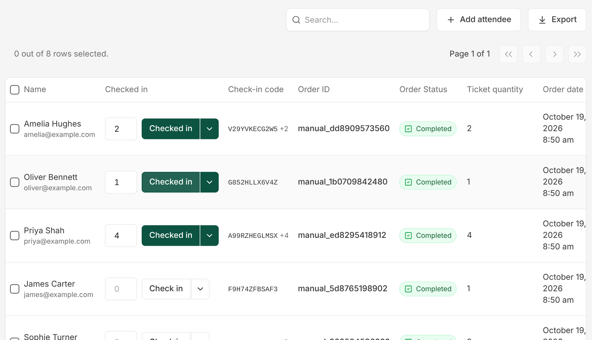Click the Check-in code column header

tap(256, 90)
